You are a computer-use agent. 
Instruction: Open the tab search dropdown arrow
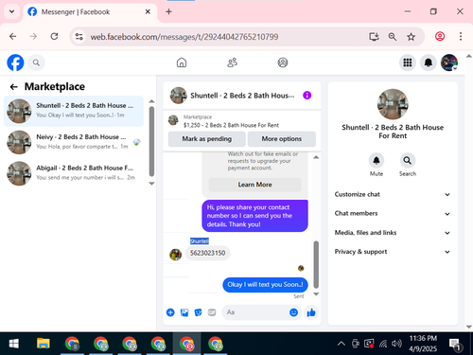click(x=11, y=12)
